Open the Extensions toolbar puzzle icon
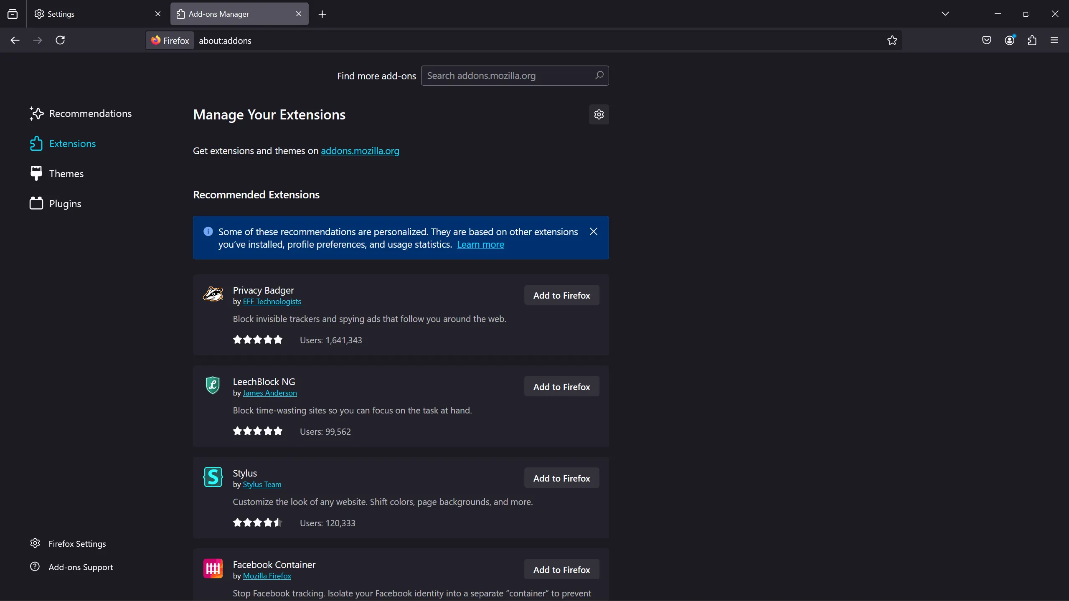This screenshot has height=601, width=1069. pyautogui.click(x=1032, y=41)
